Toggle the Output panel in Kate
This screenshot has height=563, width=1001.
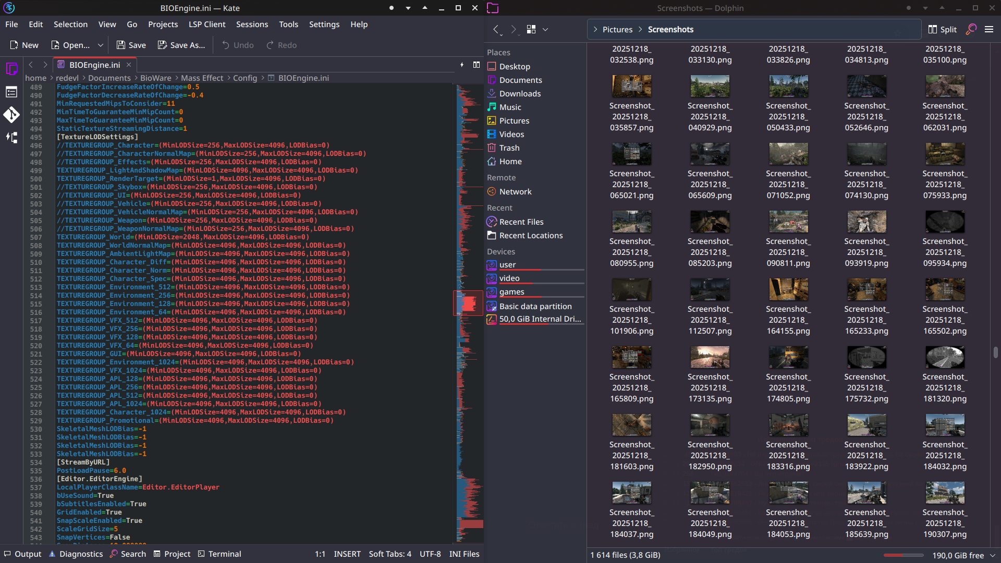(22, 554)
